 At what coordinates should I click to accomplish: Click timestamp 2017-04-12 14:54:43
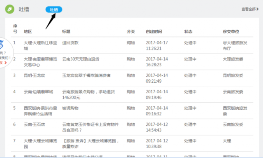coord(157,127)
